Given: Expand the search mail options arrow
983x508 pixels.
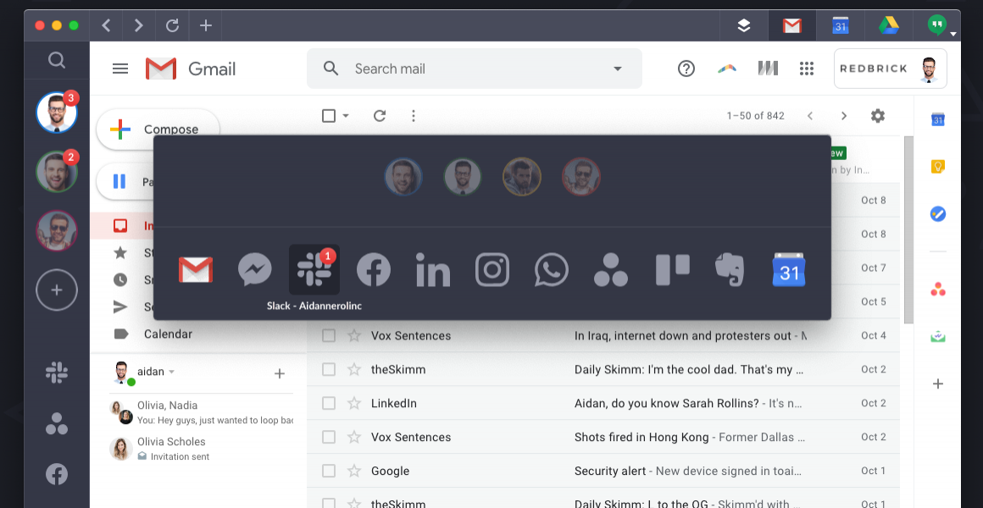Looking at the screenshot, I should point(618,69).
